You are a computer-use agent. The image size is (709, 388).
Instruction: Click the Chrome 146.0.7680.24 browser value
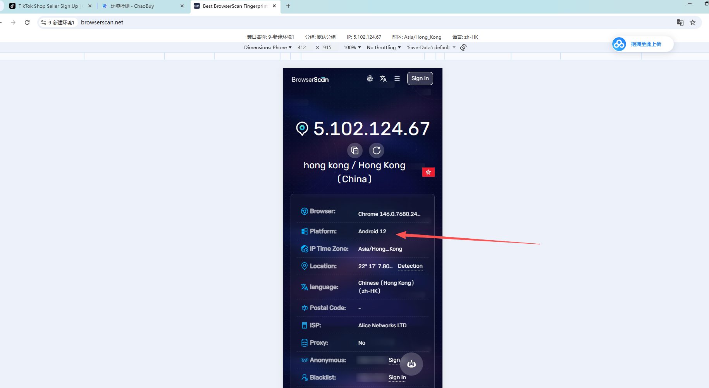(389, 214)
